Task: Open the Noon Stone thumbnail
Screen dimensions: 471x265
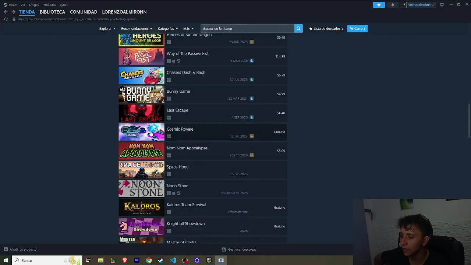Action: tap(141, 189)
